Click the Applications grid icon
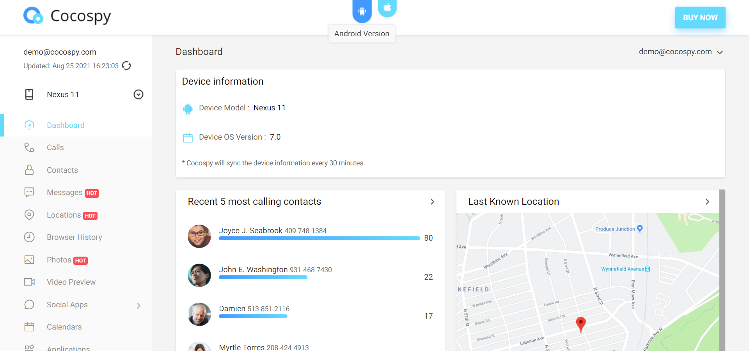The width and height of the screenshot is (749, 351). pos(29,348)
